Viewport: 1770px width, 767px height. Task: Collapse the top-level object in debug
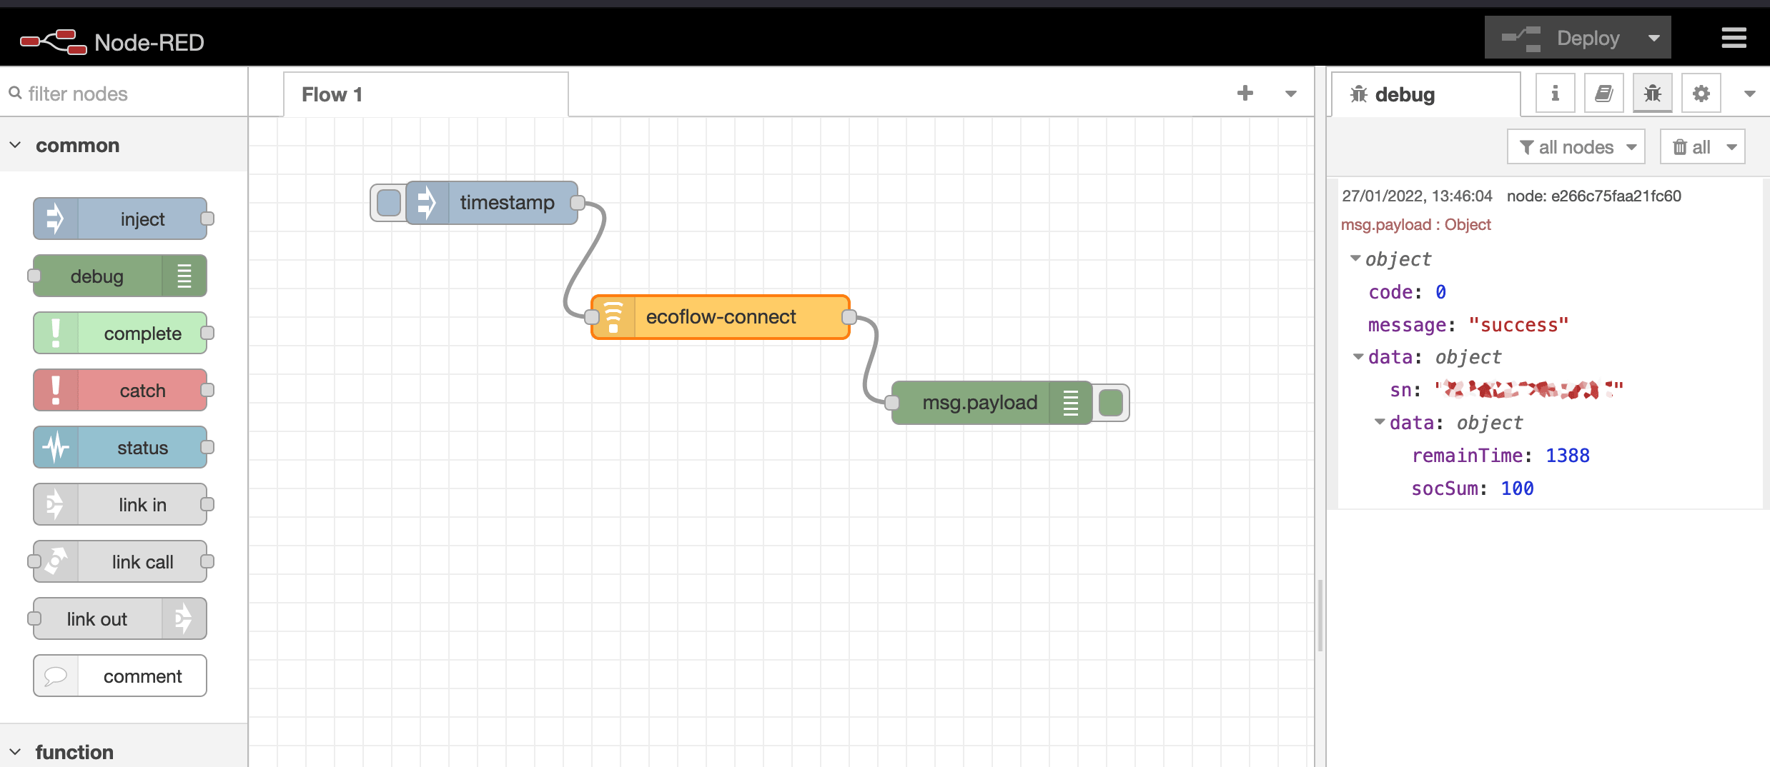(x=1355, y=259)
